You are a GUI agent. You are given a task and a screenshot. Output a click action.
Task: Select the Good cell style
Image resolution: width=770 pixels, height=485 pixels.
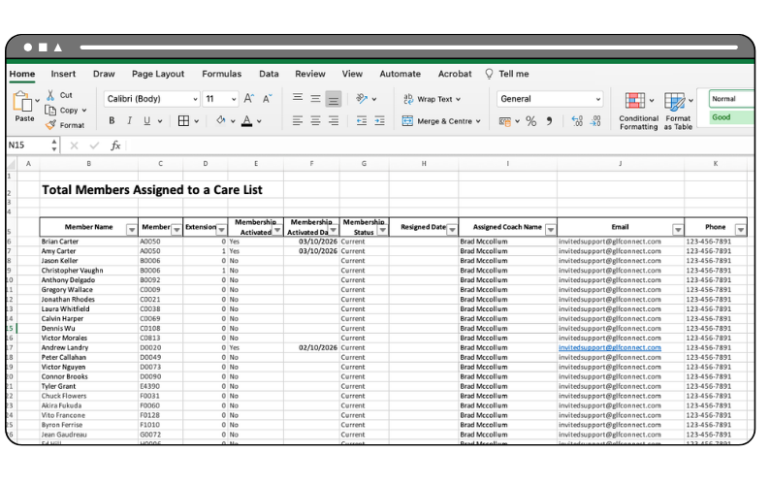coord(732,117)
